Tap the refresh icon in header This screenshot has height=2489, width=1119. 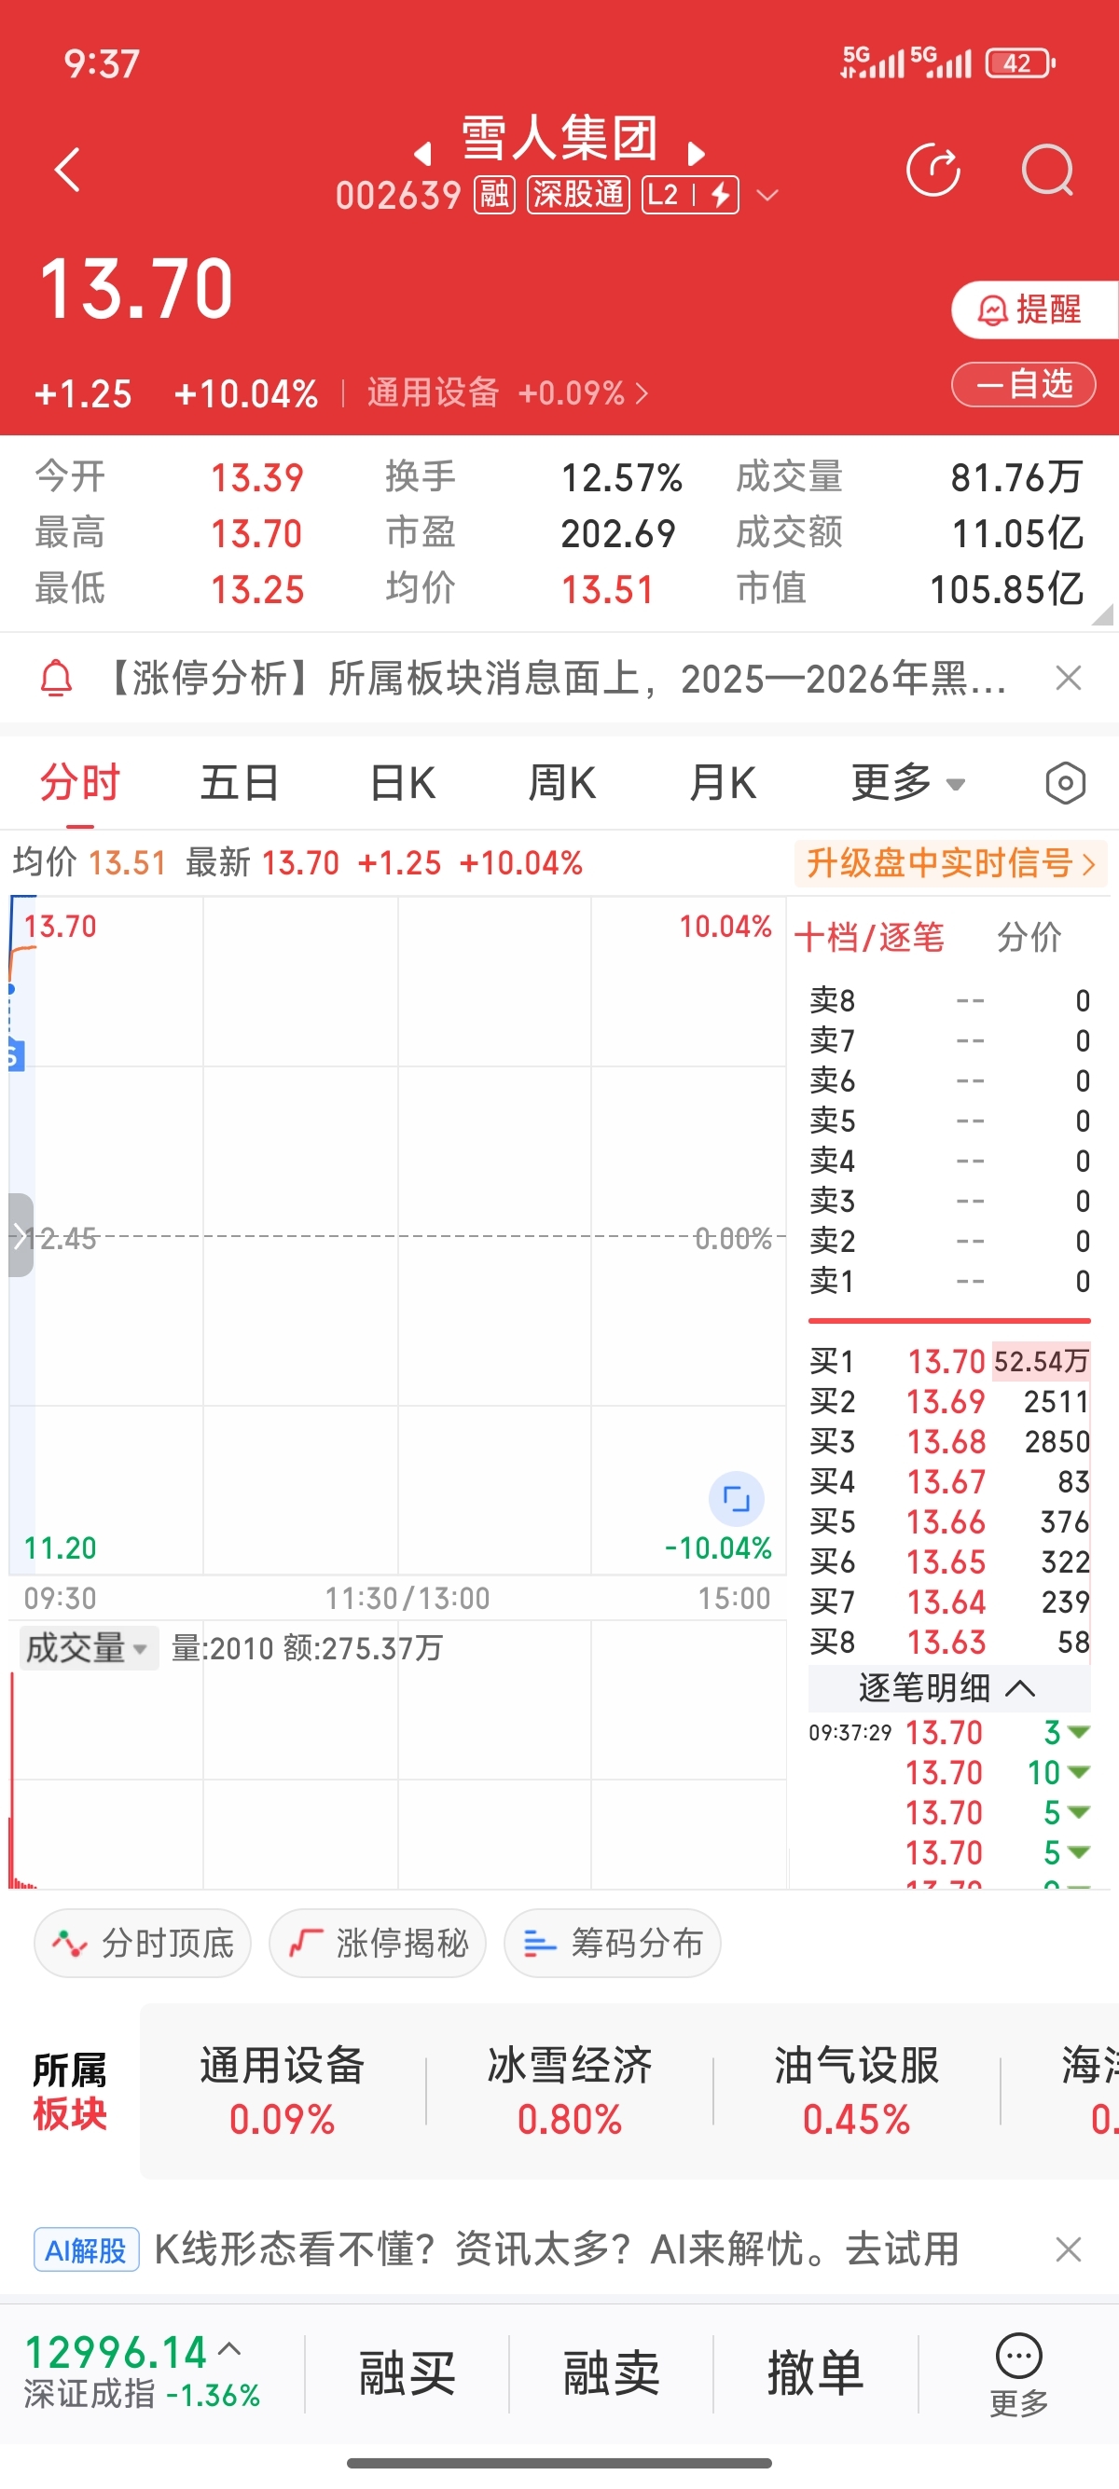click(x=933, y=170)
